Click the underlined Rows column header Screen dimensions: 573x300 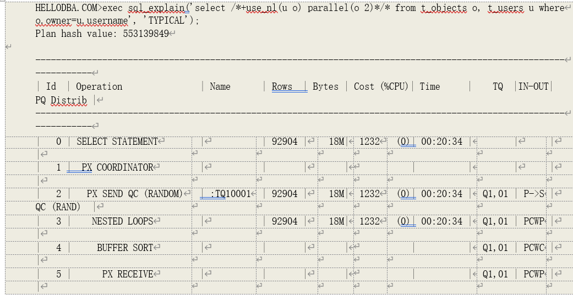pos(282,86)
